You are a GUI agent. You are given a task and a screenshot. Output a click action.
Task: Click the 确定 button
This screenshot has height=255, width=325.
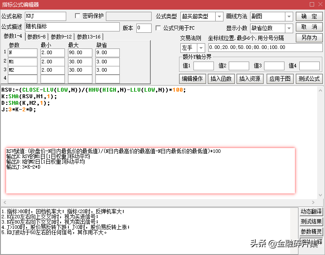point(309,17)
